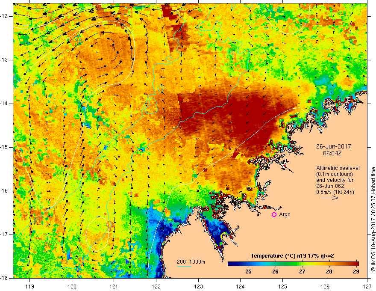This screenshot has height=291, width=376.
Task: Click latitude label '-13' on the axis
Action: coord(4,60)
